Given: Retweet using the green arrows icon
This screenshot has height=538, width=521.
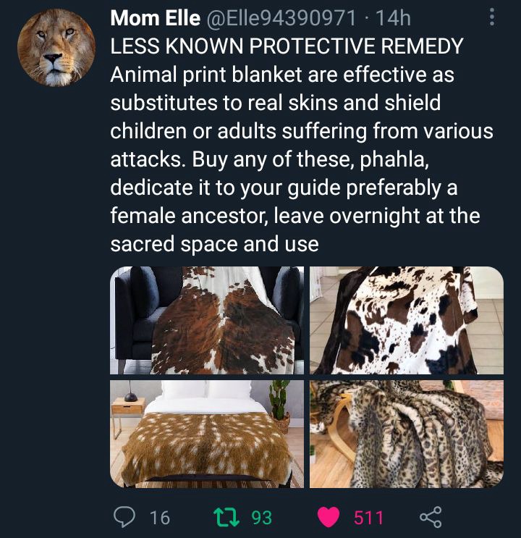Looking at the screenshot, I should pos(226,517).
